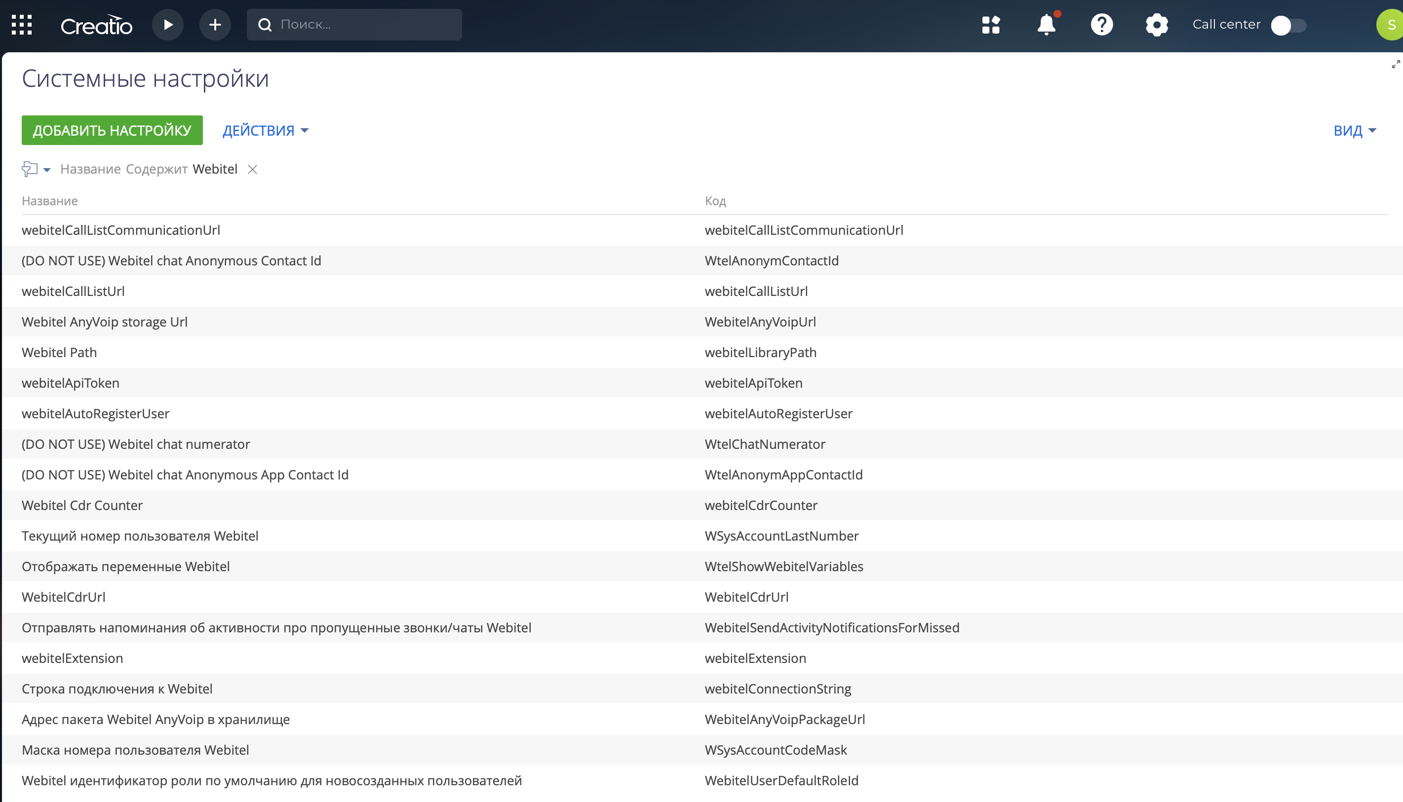
Task: Open Адрес пакета Webitel AnyVoip setting
Action: pyautogui.click(x=156, y=719)
